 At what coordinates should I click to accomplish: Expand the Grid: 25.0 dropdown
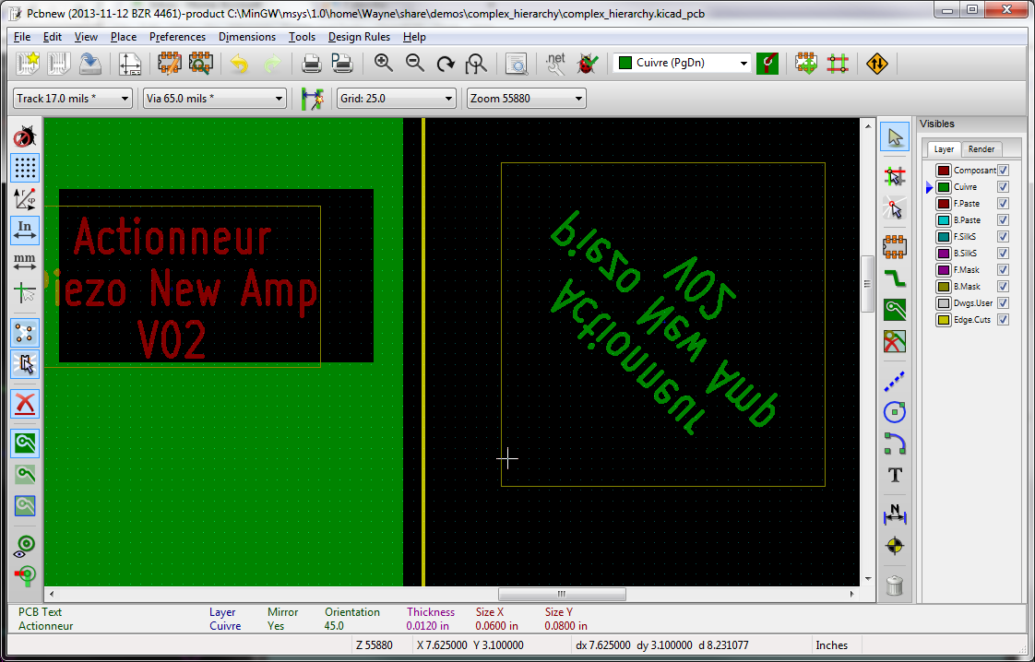396,99
